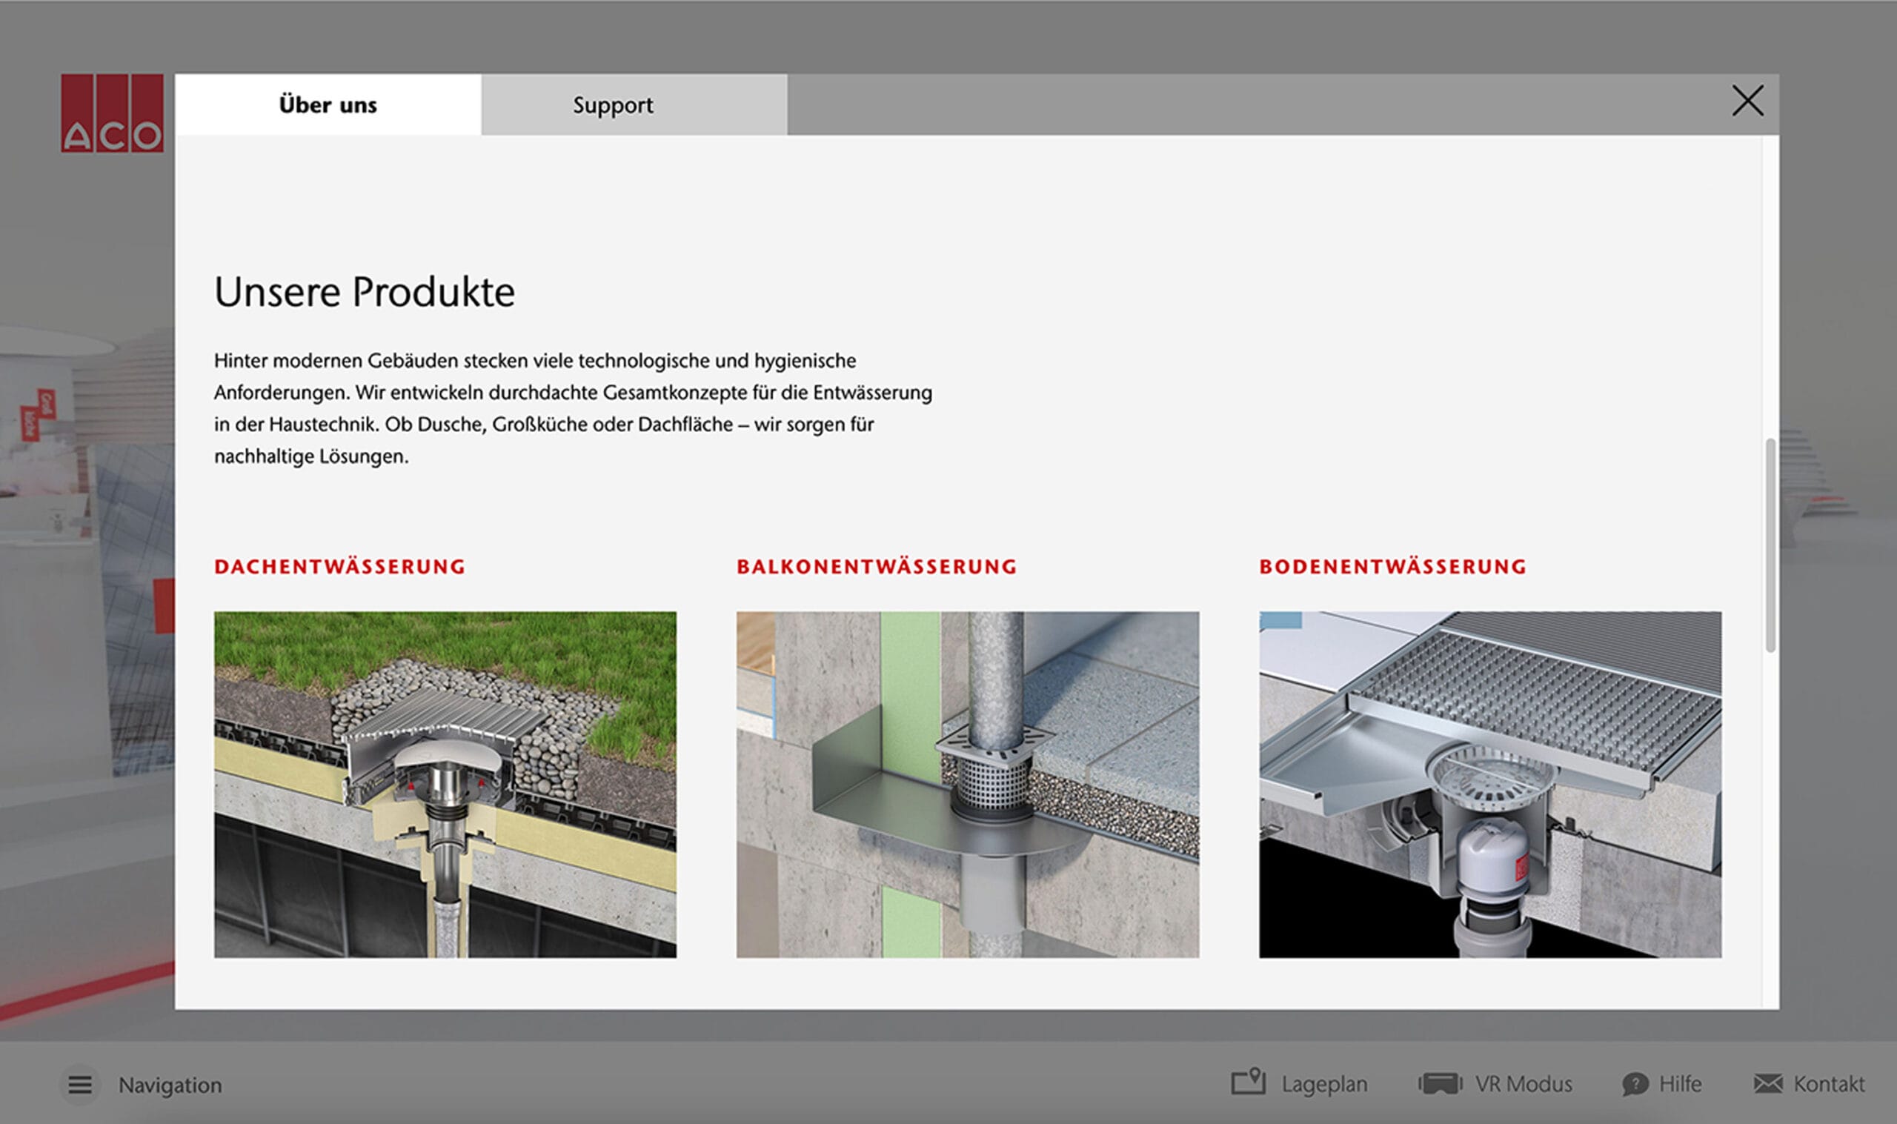Switch to the Support tab
This screenshot has width=1897, height=1124.
[x=613, y=104]
